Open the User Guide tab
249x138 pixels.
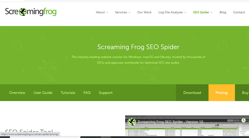tap(43, 93)
